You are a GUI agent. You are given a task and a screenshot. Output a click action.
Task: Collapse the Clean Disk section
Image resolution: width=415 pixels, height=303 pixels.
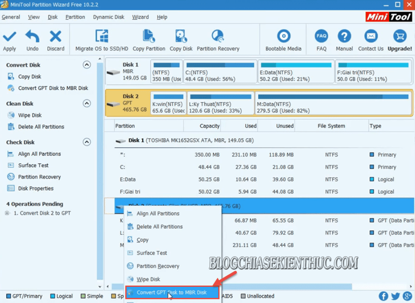point(86,103)
